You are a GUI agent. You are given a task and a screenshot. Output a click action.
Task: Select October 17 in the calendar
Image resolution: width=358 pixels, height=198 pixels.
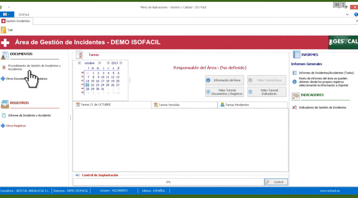point(103,81)
